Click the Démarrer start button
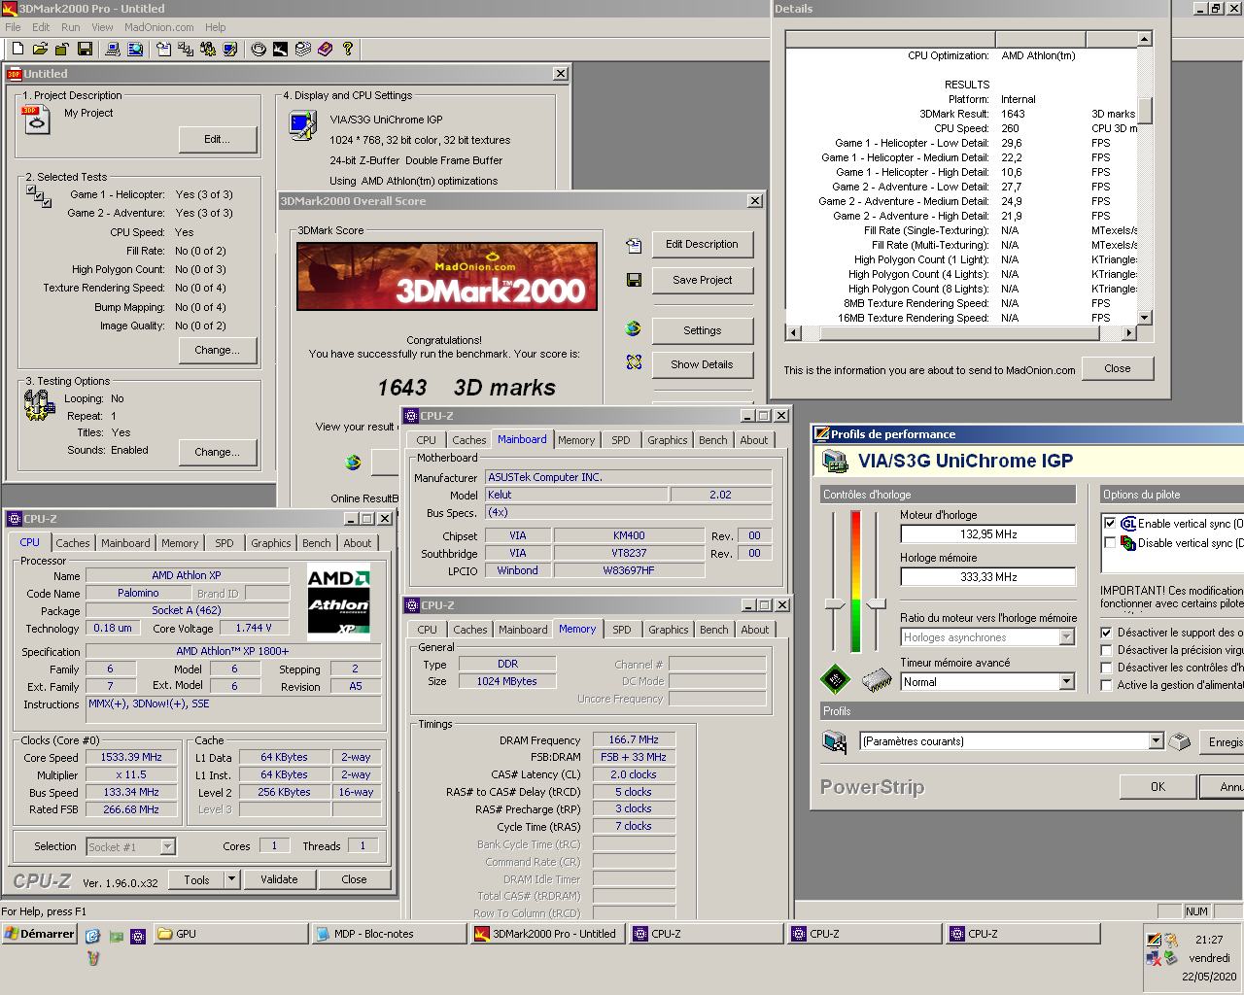Image resolution: width=1244 pixels, height=995 pixels. tap(40, 934)
